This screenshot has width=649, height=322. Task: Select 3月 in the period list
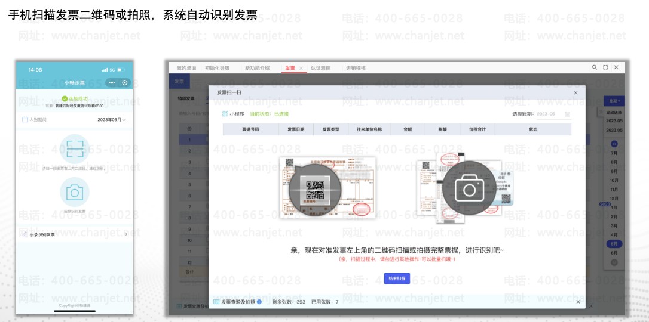614,226
